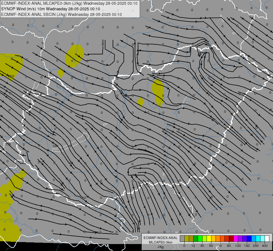
Task: Click the J/kg unit label in the legend
Action: 161,247
